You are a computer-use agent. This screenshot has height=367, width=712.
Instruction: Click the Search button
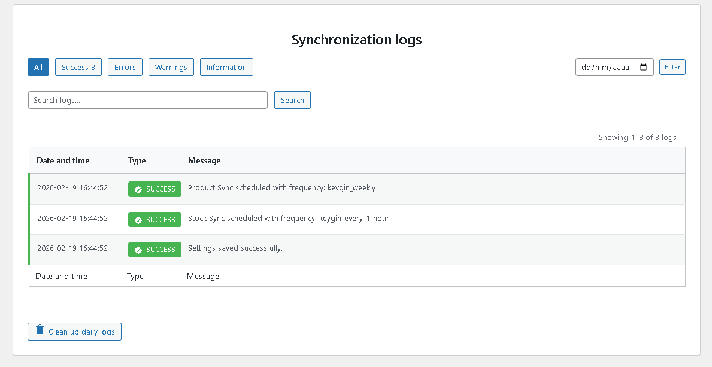(x=292, y=100)
